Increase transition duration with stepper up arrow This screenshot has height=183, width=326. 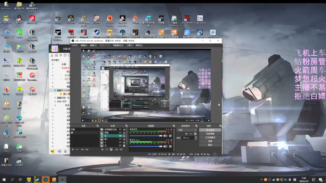click(x=196, y=137)
